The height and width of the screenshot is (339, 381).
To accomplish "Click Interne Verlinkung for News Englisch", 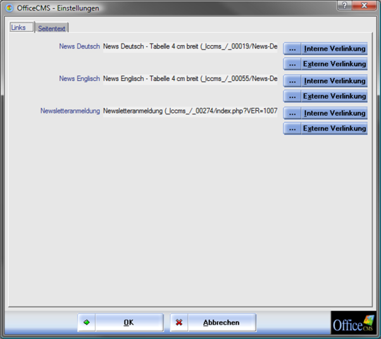I will (334, 81).
